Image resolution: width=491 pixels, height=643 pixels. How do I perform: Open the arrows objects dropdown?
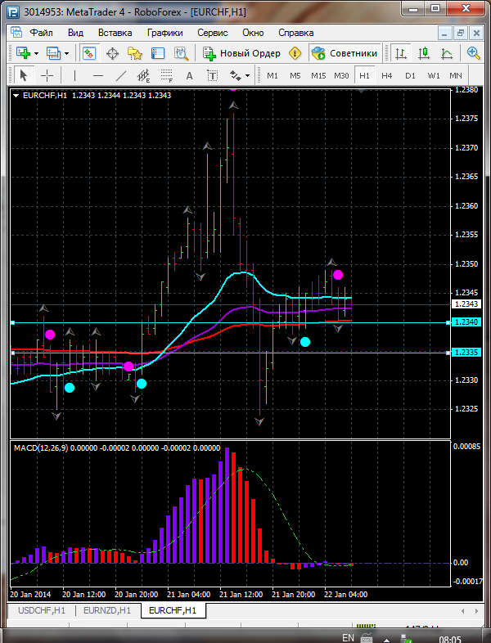tap(244, 76)
